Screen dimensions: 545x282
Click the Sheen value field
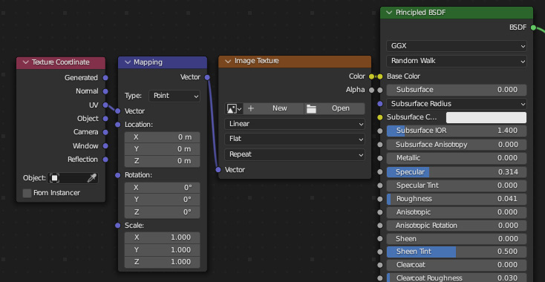pos(457,239)
